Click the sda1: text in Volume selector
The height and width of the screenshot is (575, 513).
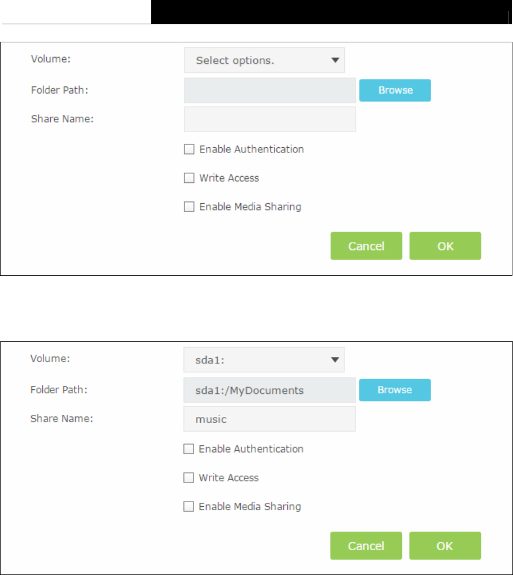pos(210,360)
